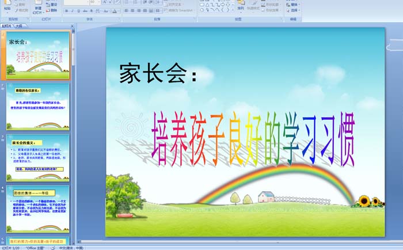Open Change Case (Aa) menu
The image size is (403, 250).
106,11
